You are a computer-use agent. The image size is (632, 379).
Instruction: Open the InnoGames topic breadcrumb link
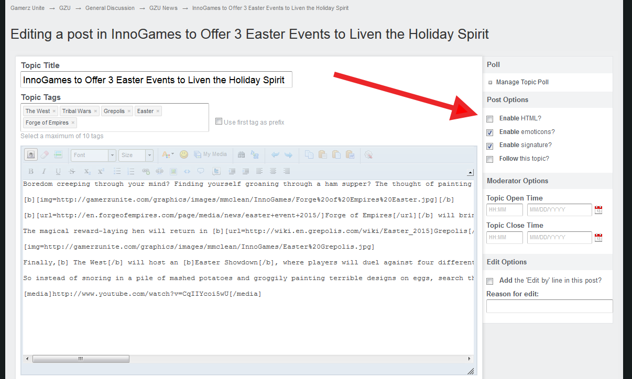point(270,8)
